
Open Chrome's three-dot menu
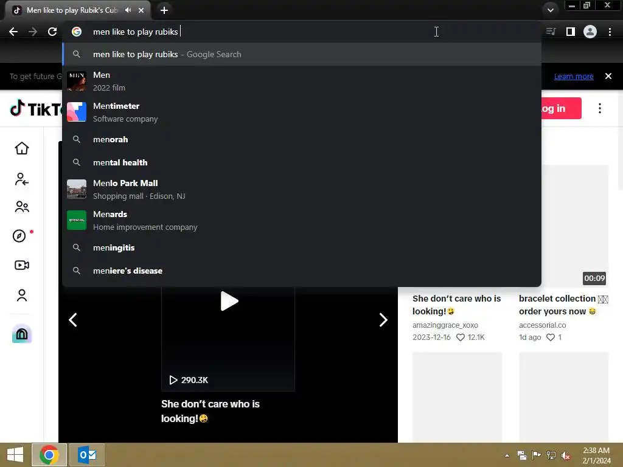pyautogui.click(x=610, y=32)
